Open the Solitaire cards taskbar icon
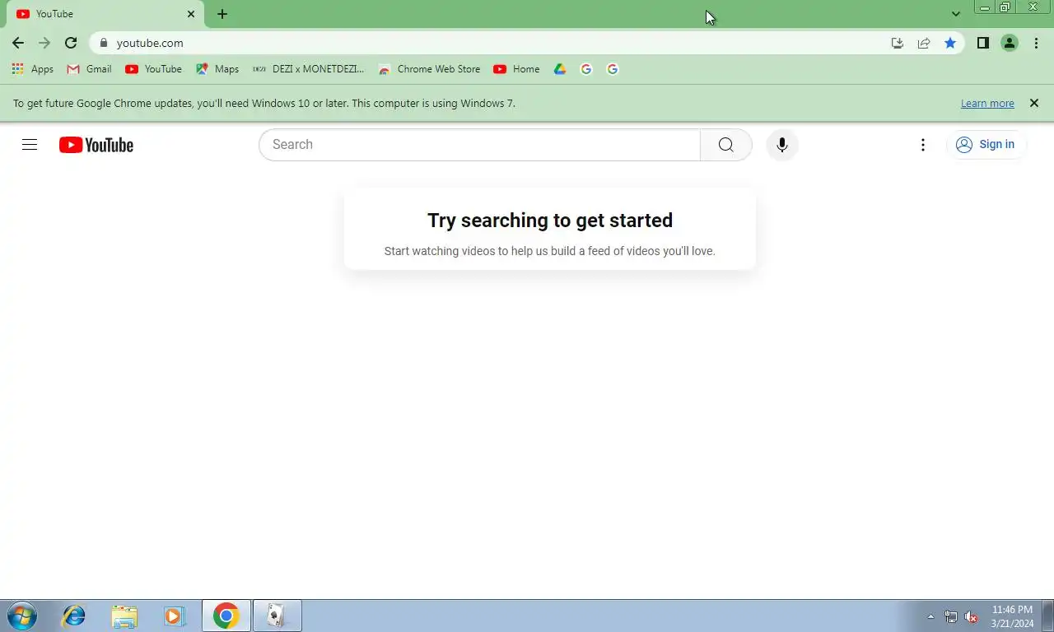This screenshot has height=632, width=1054. coord(277,616)
